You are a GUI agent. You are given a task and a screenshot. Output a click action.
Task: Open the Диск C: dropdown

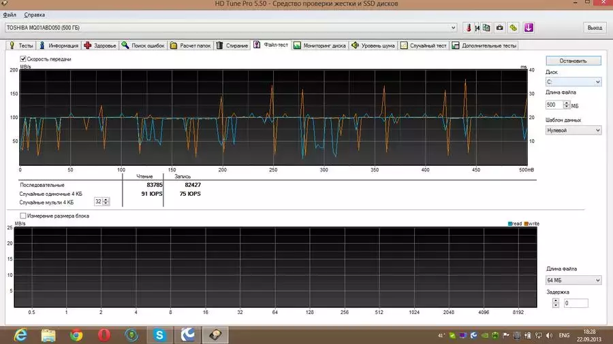[573, 82]
